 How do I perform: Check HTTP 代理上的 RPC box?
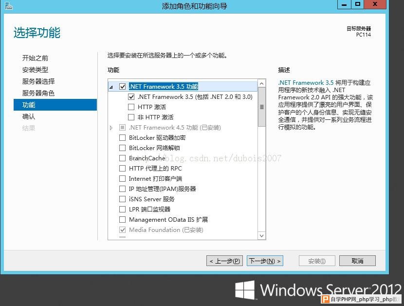pos(122,168)
